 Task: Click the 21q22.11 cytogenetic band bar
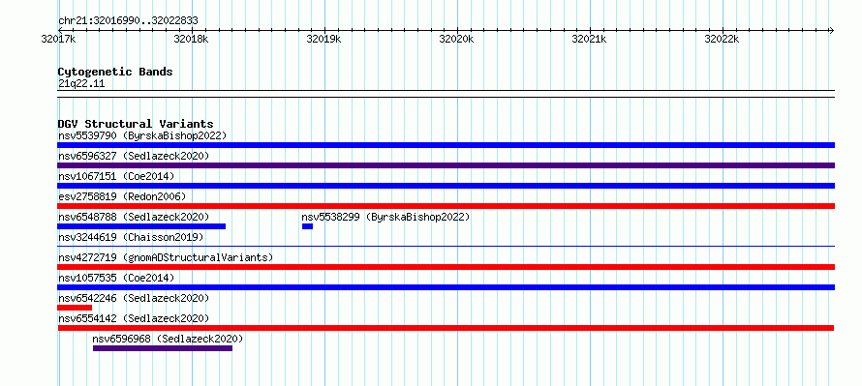[x=446, y=94]
